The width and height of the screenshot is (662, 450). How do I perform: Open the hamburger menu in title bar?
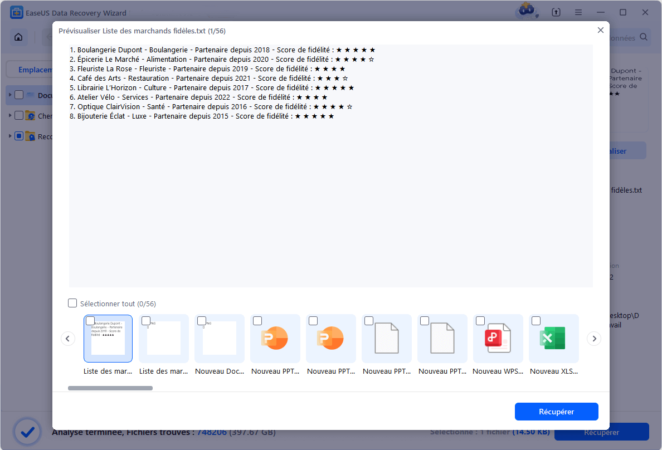578,12
